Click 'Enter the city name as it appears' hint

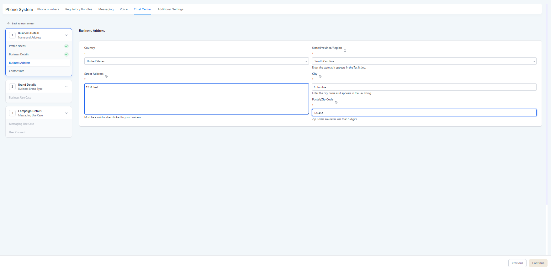coord(342,93)
